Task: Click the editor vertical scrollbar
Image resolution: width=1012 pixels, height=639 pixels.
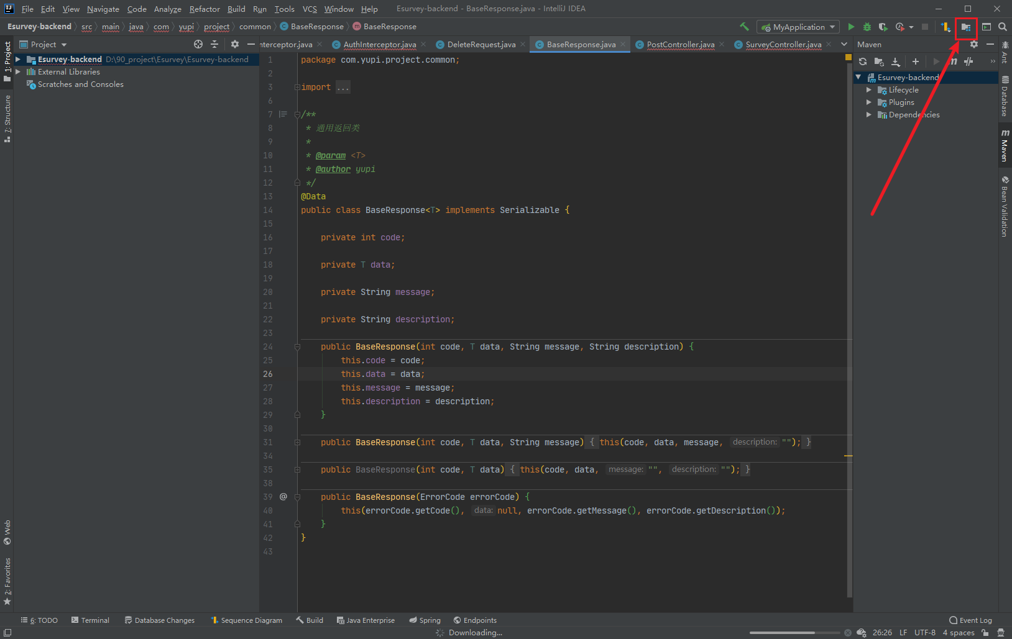Action: (849, 330)
